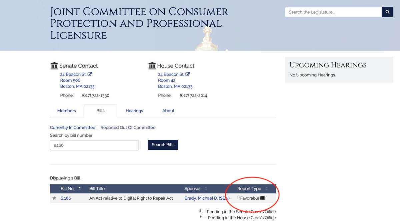Open House 24 Beacon St. address link
400x224 pixels.
pyautogui.click(x=174, y=74)
